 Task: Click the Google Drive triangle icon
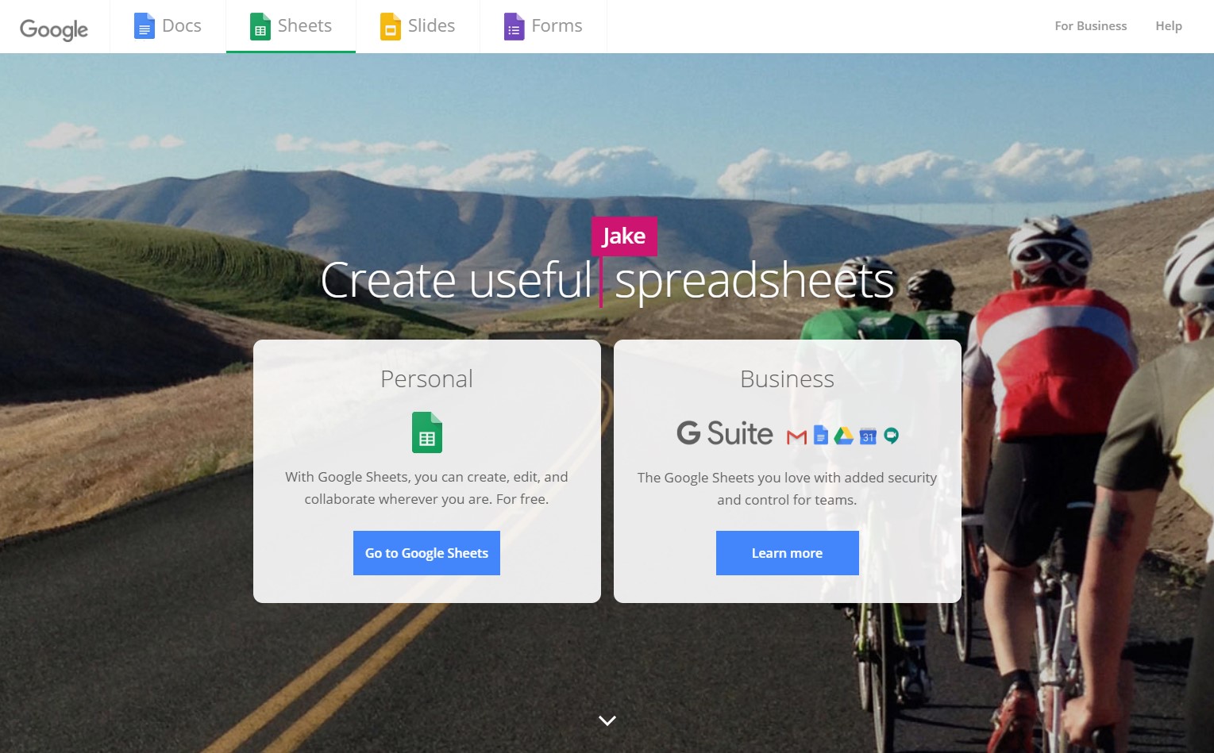(x=843, y=436)
